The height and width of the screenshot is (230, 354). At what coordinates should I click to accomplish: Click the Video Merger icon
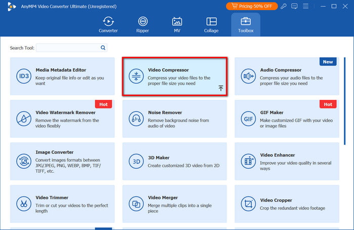[136, 204]
